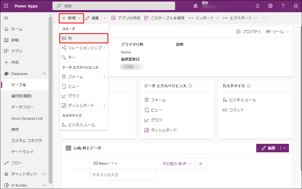The image size is (302, 189).
Task: Open ビジネス ルール link in カスタマイズ card
Action: [239, 100]
